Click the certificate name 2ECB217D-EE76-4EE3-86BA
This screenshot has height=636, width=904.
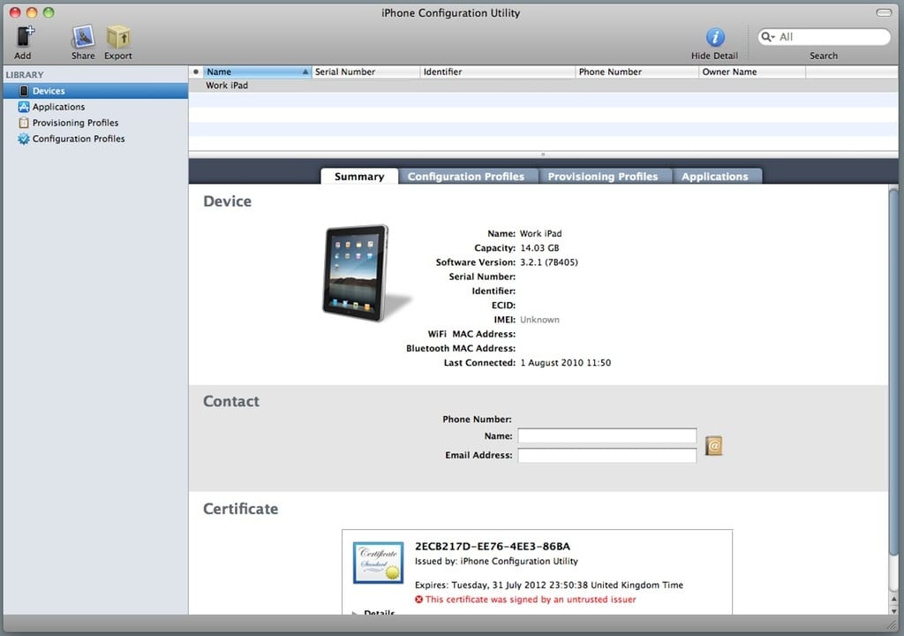(493, 546)
